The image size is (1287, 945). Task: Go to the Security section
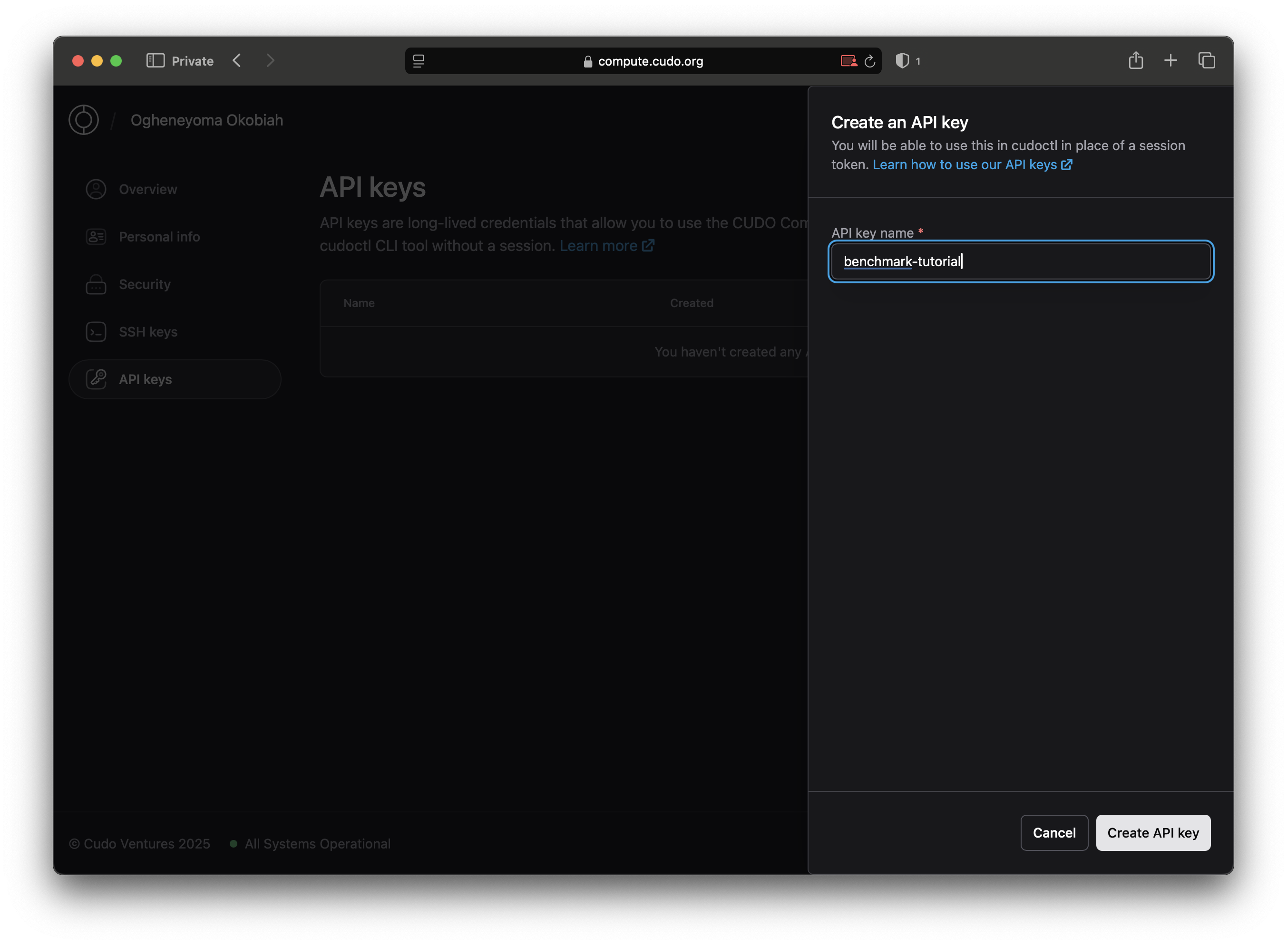175,284
